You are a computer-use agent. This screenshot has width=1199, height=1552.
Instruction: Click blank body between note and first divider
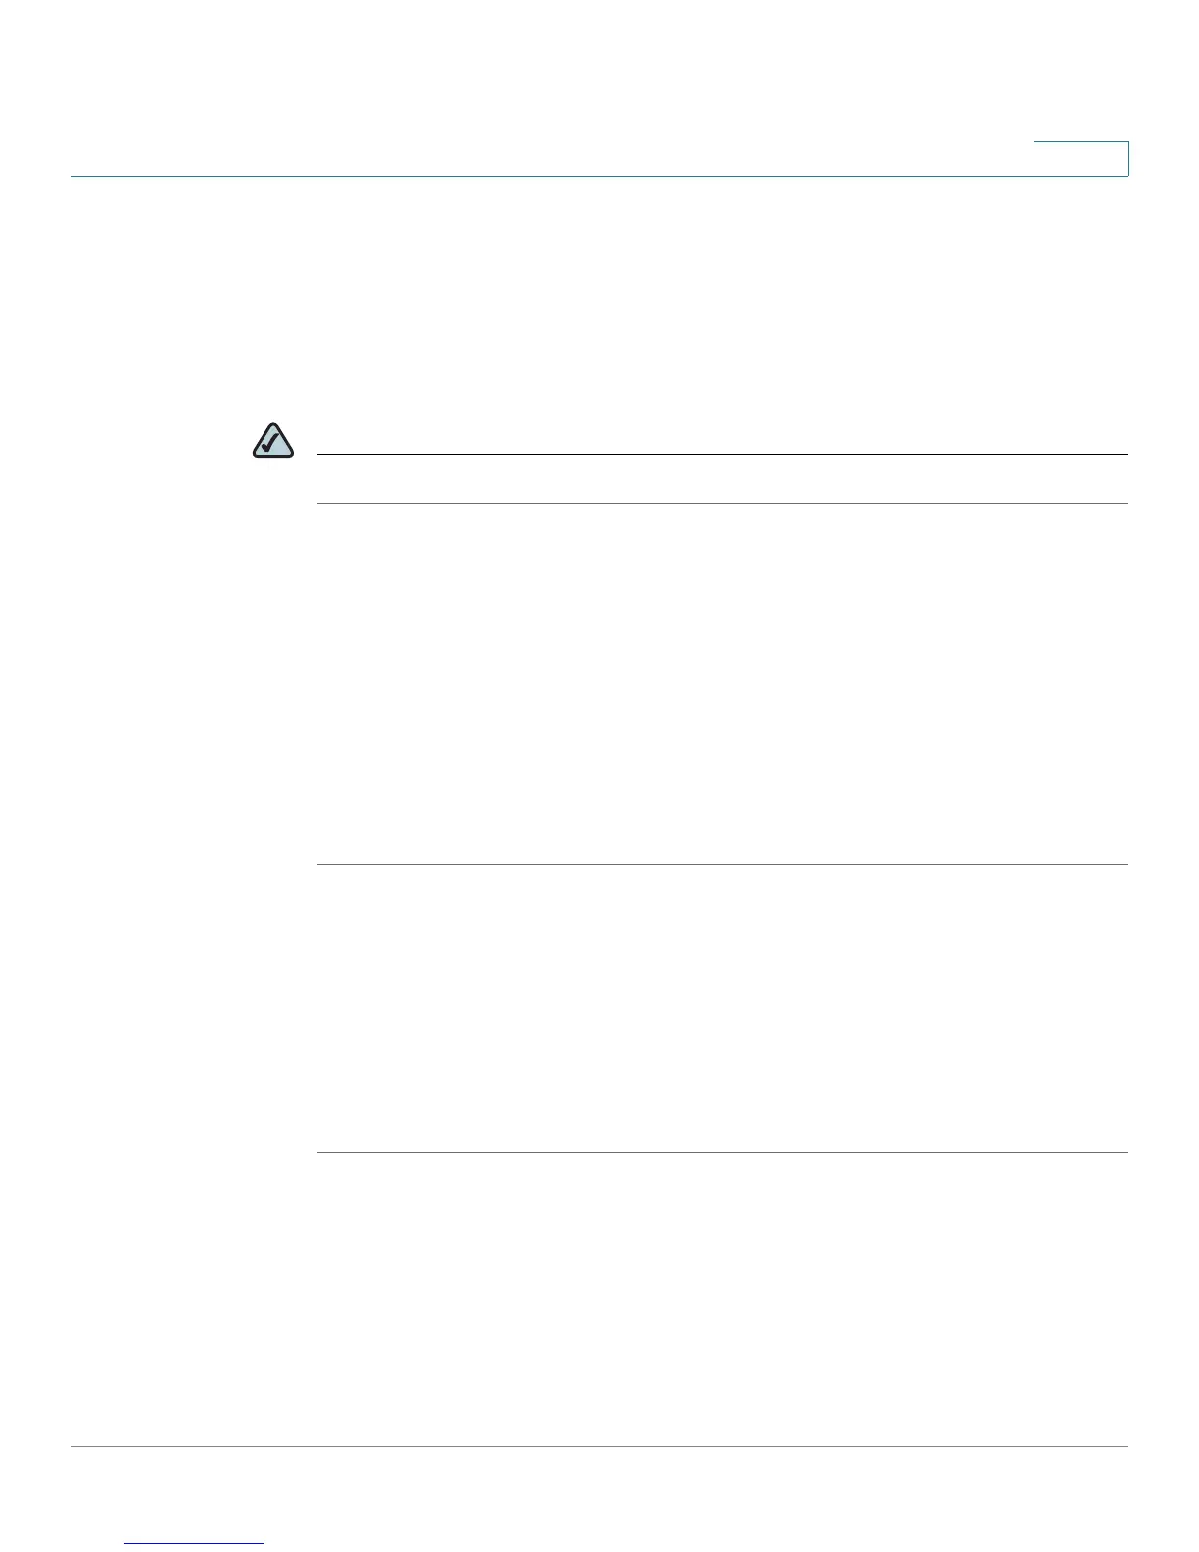click(723, 684)
